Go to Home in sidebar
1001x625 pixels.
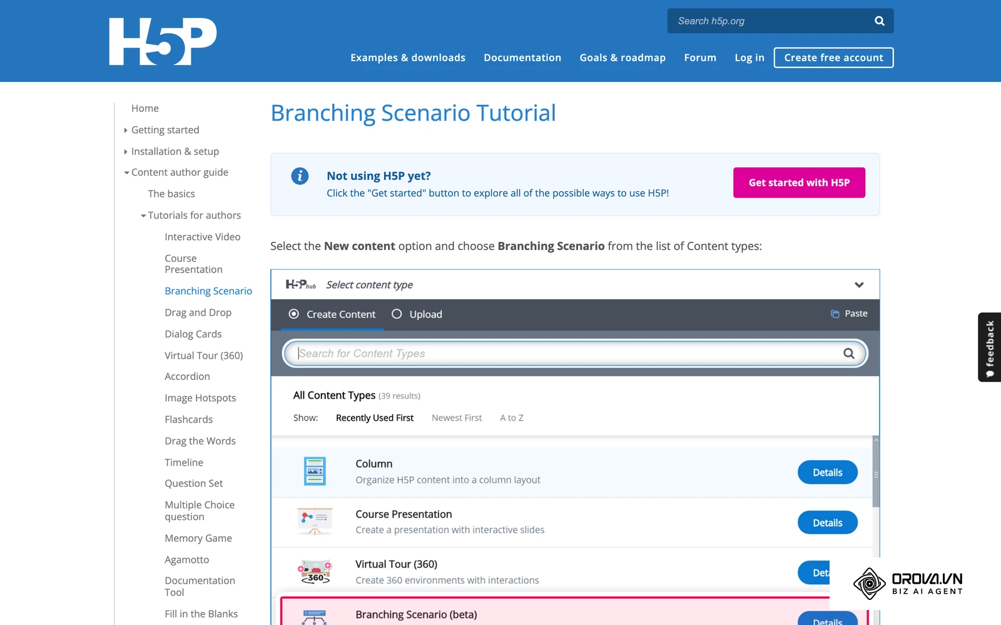click(x=145, y=108)
